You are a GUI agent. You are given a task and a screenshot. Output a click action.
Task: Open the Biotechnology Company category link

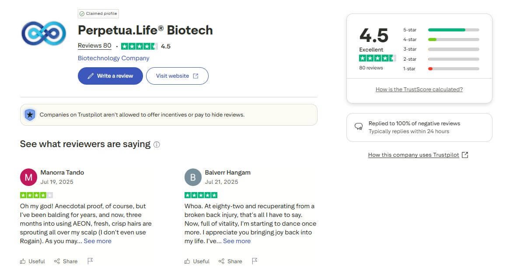pos(113,58)
